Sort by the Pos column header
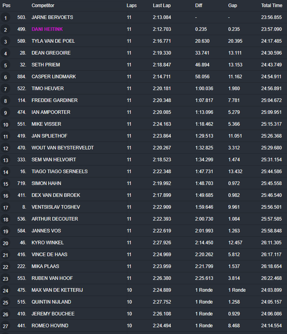Viewport: 287px width, 334px height. click(x=6, y=6)
